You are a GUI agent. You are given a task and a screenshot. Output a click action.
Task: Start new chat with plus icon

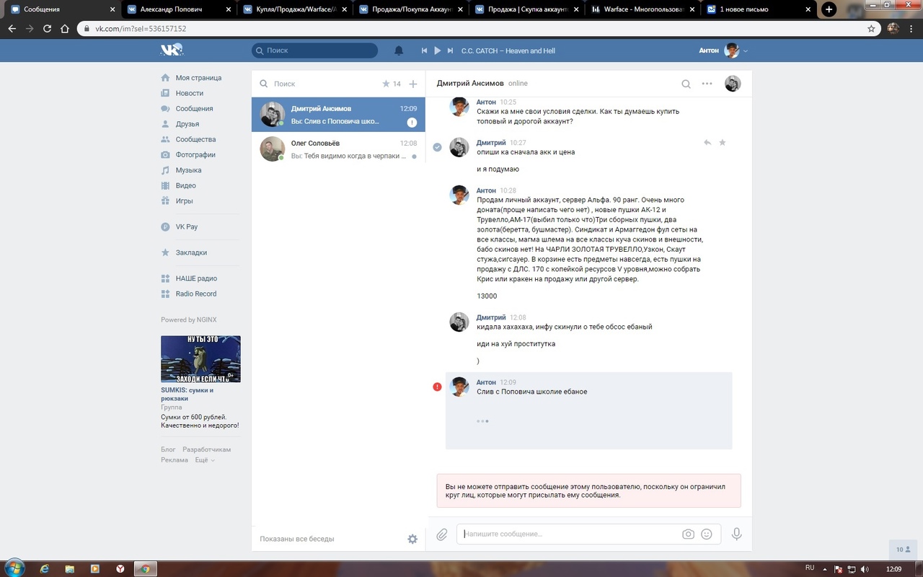(413, 84)
